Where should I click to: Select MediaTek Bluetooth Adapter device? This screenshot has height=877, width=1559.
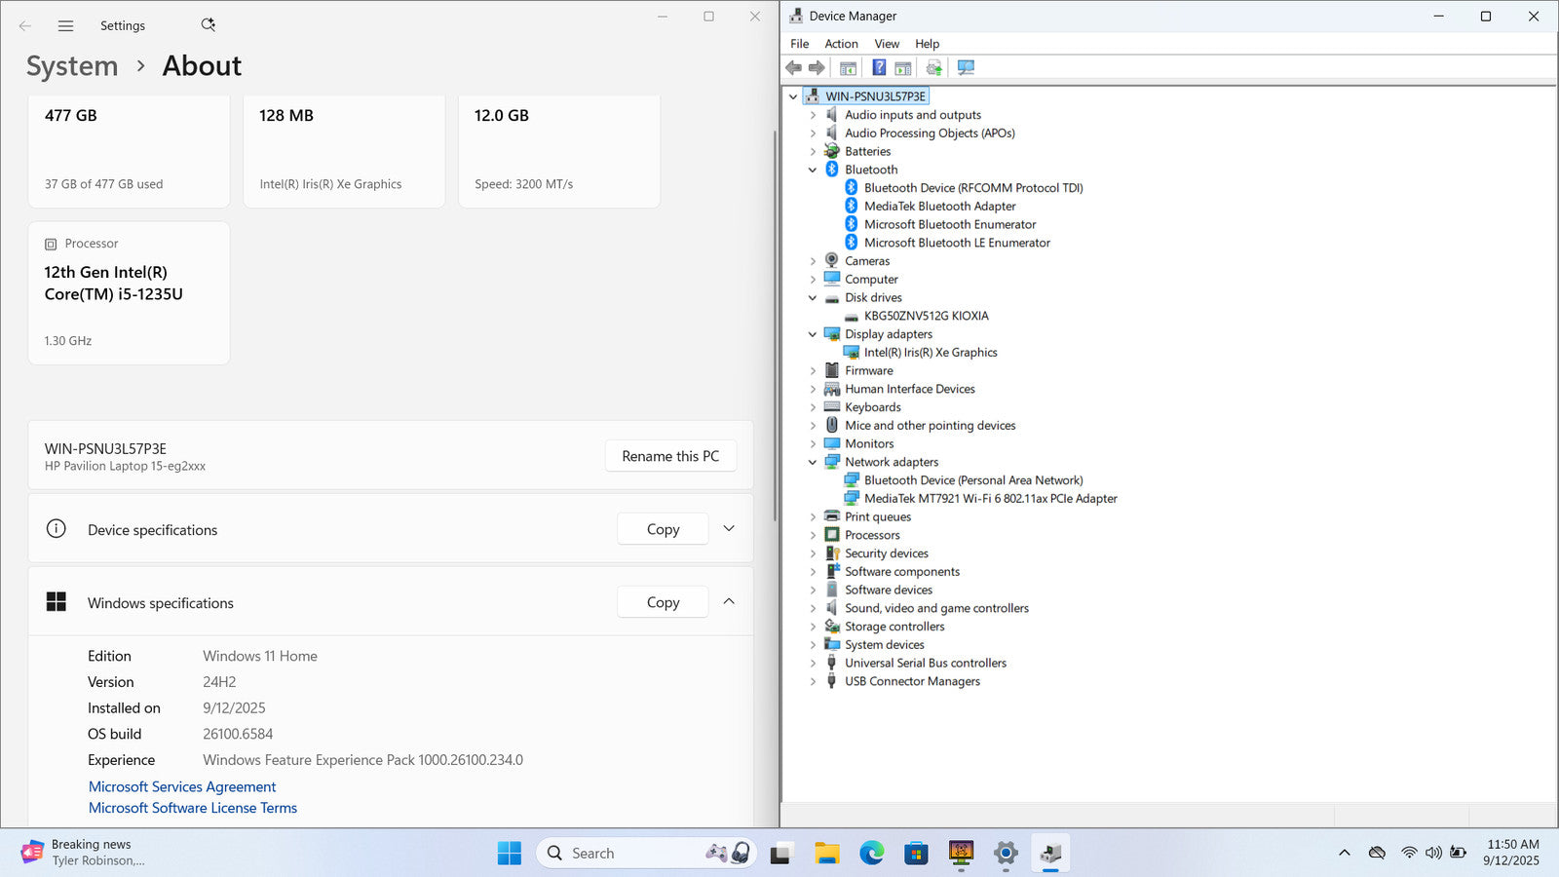pyautogui.click(x=939, y=207)
